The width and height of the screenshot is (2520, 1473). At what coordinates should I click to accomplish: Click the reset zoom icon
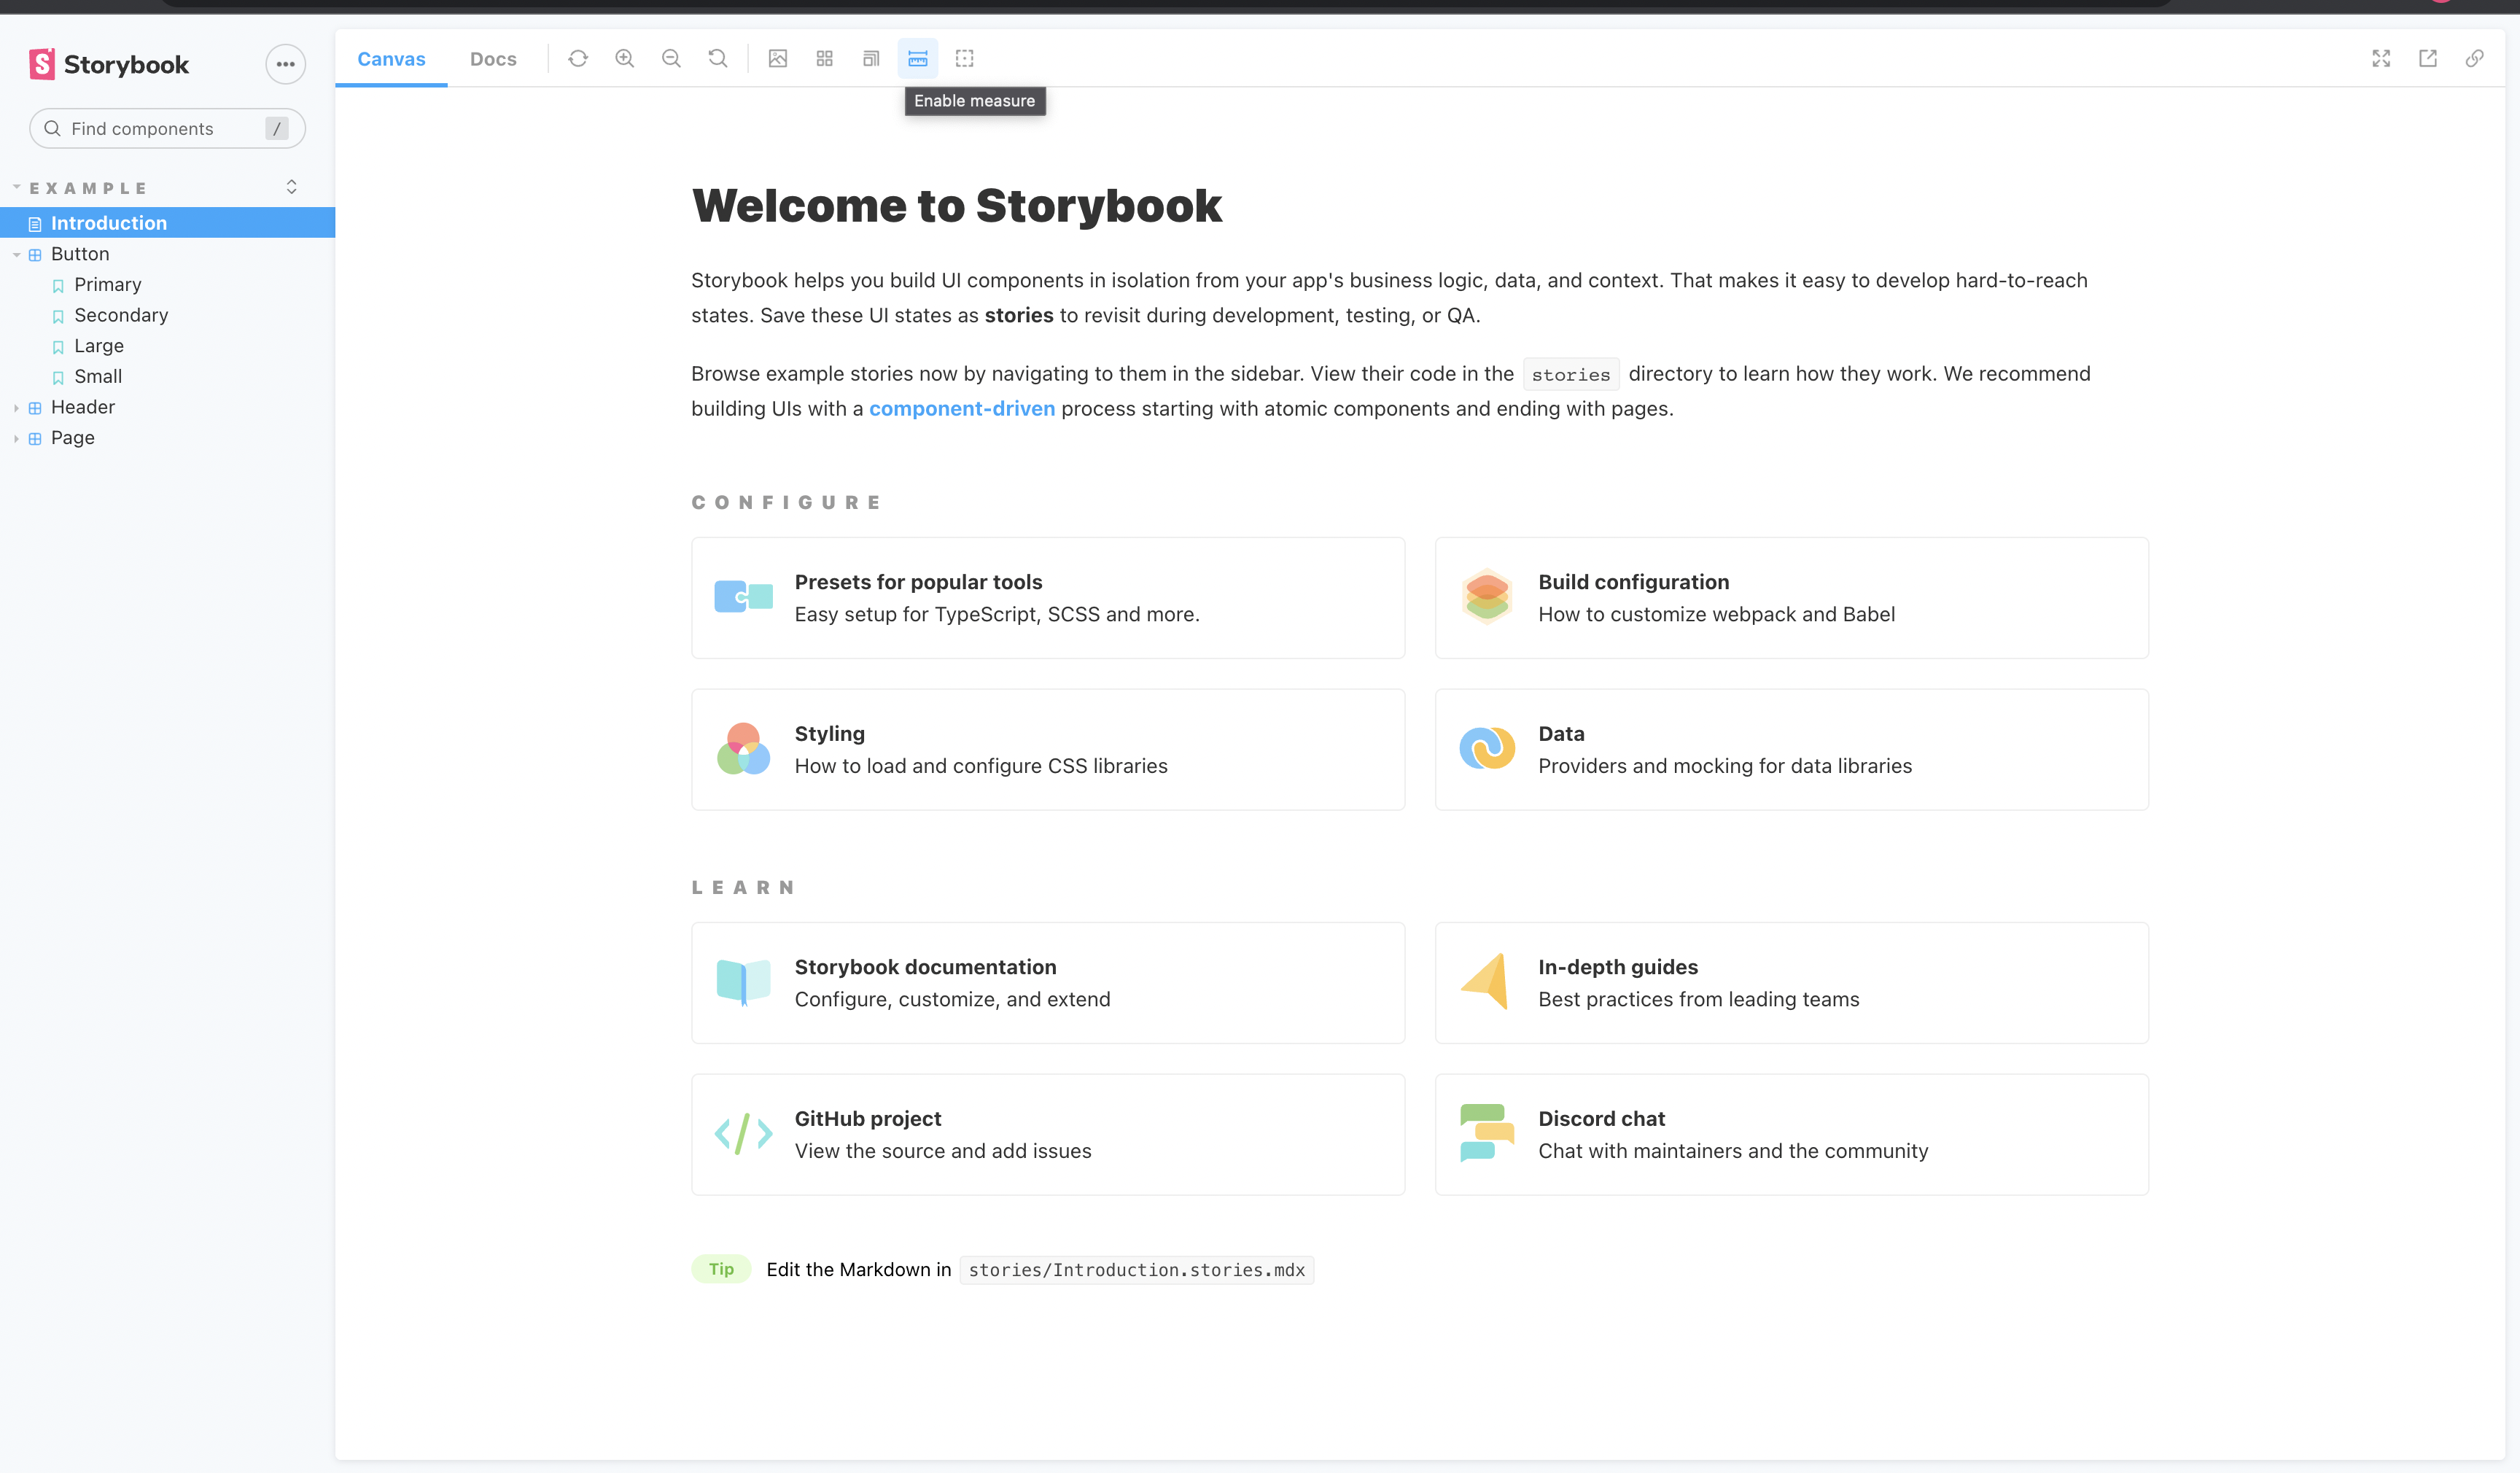pos(718,59)
